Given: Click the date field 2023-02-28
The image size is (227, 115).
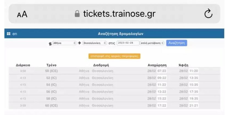Looking at the screenshot, I should [x=128, y=43].
